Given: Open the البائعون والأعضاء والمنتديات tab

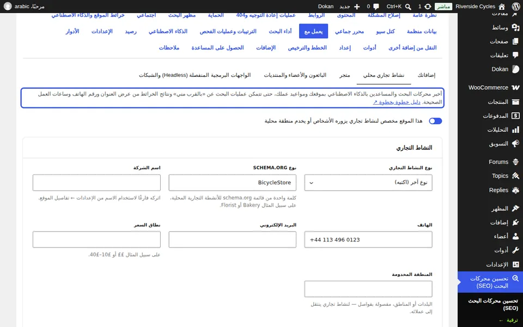Looking at the screenshot, I should tap(295, 75).
